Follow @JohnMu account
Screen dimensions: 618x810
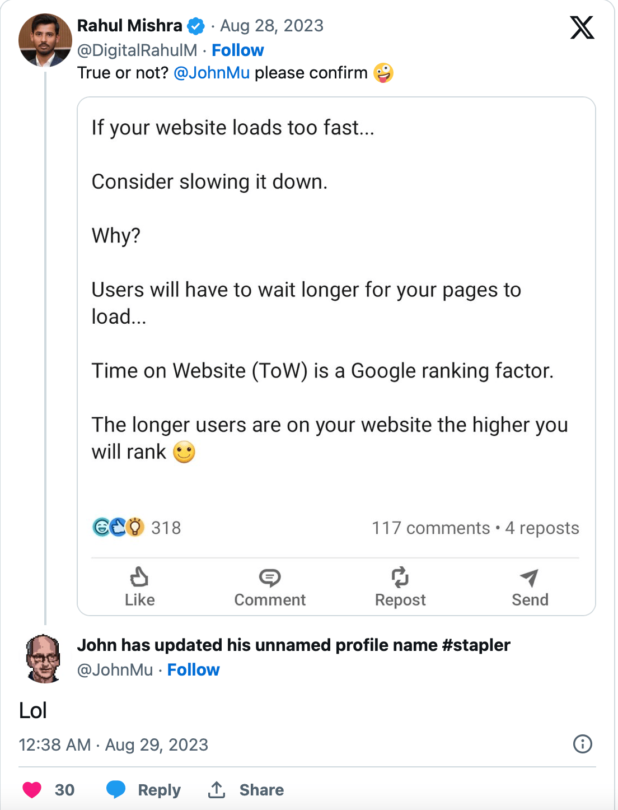coord(193,670)
